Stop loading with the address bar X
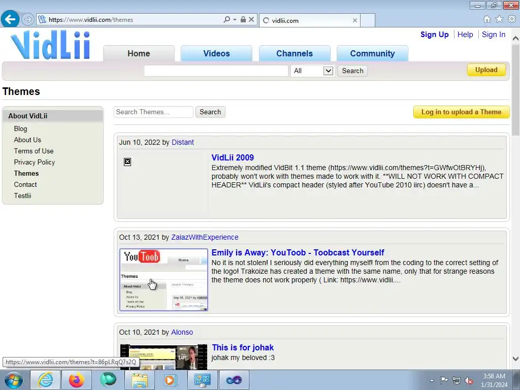The width and height of the screenshot is (520, 390). pos(251,20)
